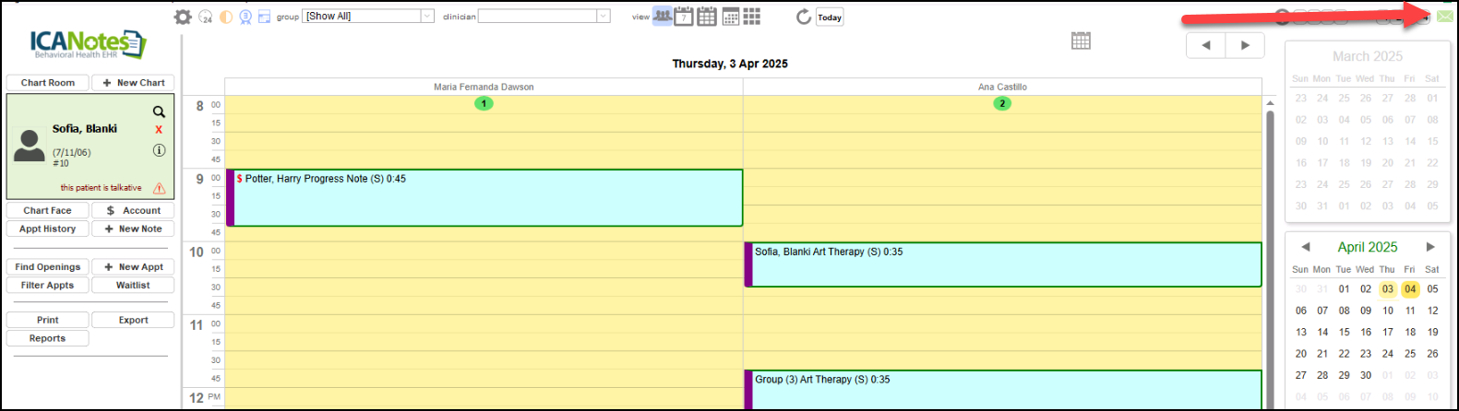Switch to the 7-day week view
This screenshot has height=411, width=1459.
[x=684, y=17]
